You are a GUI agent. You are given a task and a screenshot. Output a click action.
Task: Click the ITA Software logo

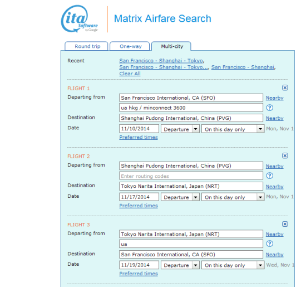click(80, 19)
